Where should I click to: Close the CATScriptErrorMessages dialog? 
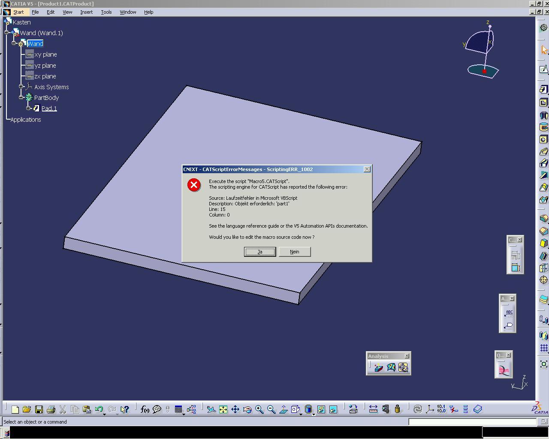point(367,169)
